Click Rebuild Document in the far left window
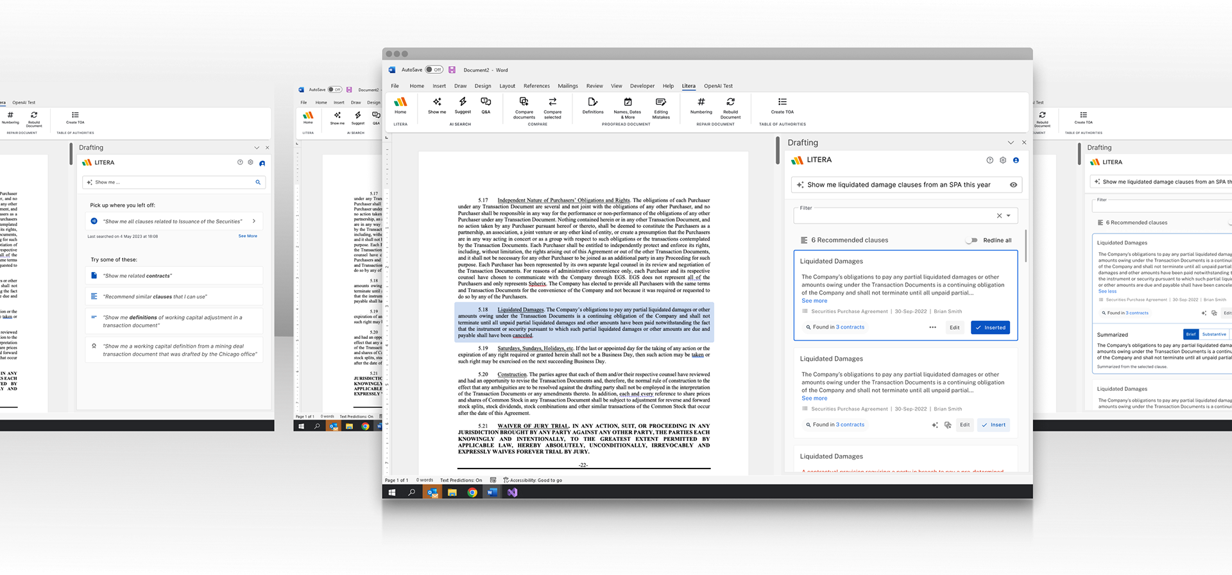Screen dimensions: 1232x575 pos(34,119)
